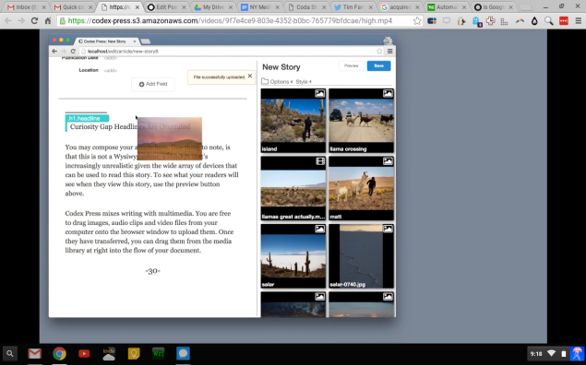Go to the browser home page

[47, 21]
